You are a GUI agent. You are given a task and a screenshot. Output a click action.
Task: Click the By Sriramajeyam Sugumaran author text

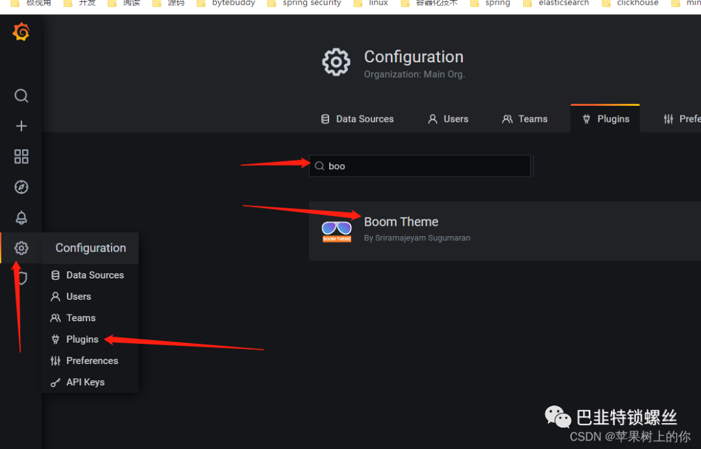417,237
